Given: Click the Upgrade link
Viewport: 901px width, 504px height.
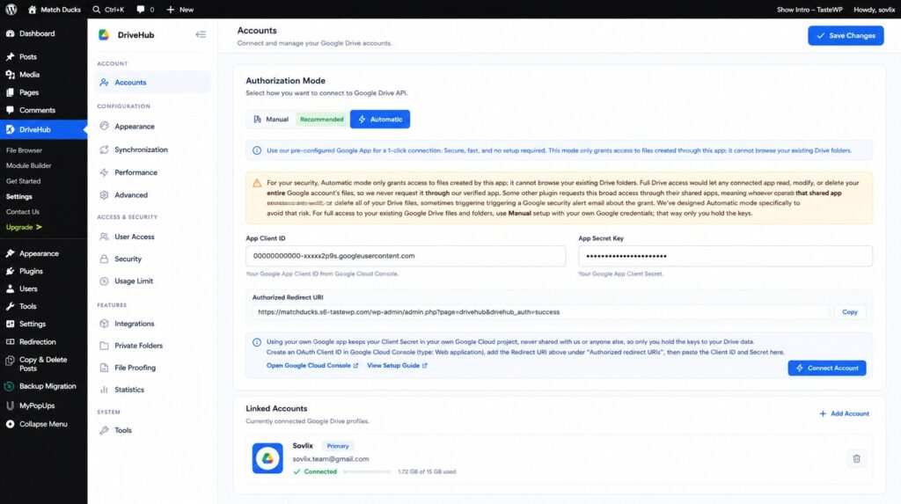Looking at the screenshot, I should pos(24,227).
